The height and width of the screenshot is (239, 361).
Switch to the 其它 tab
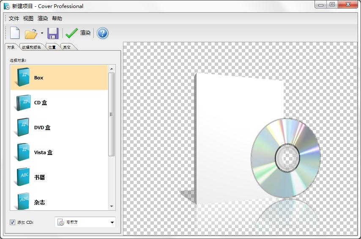click(x=67, y=47)
